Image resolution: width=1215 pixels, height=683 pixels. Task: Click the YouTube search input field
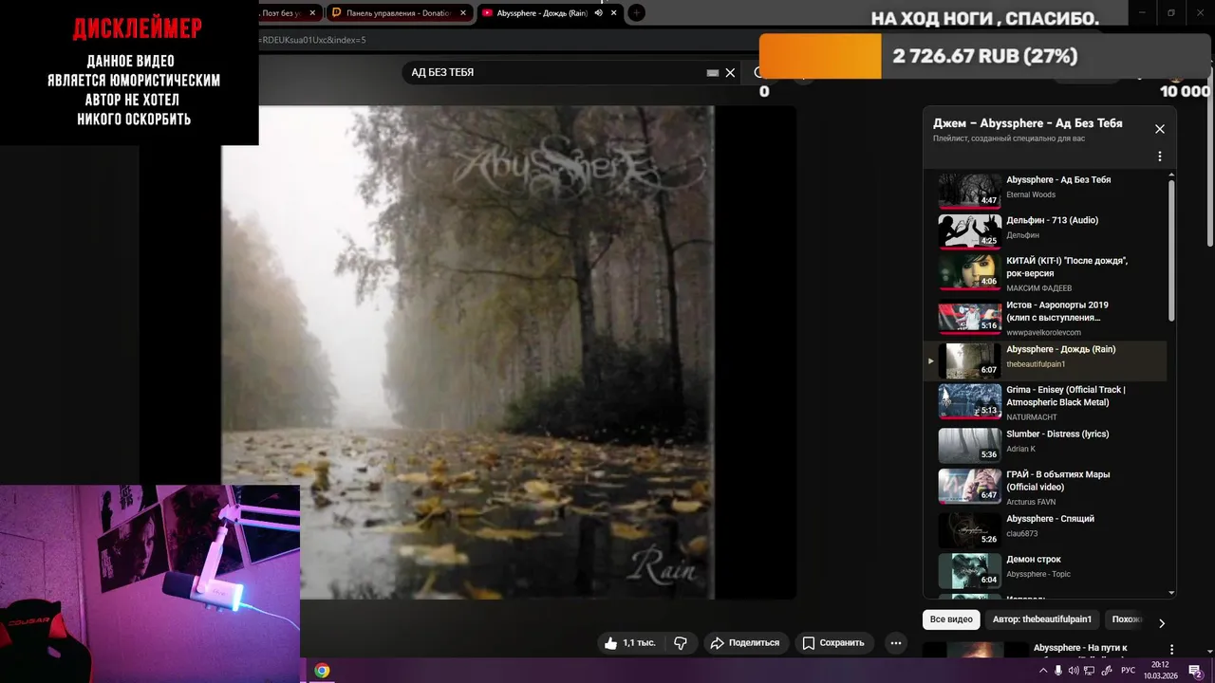tap(555, 73)
